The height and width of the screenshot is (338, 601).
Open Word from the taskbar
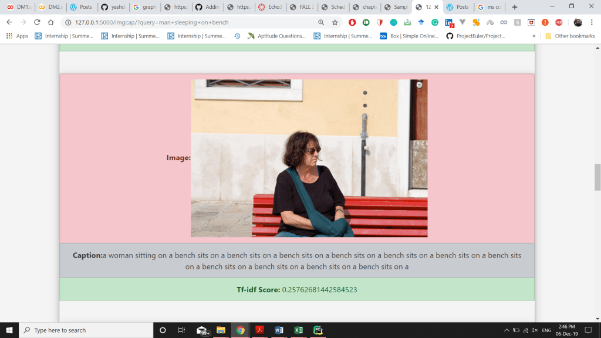(279, 330)
